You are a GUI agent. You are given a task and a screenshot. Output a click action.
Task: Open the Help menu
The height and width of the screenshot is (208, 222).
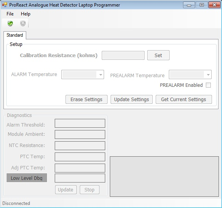point(25,14)
